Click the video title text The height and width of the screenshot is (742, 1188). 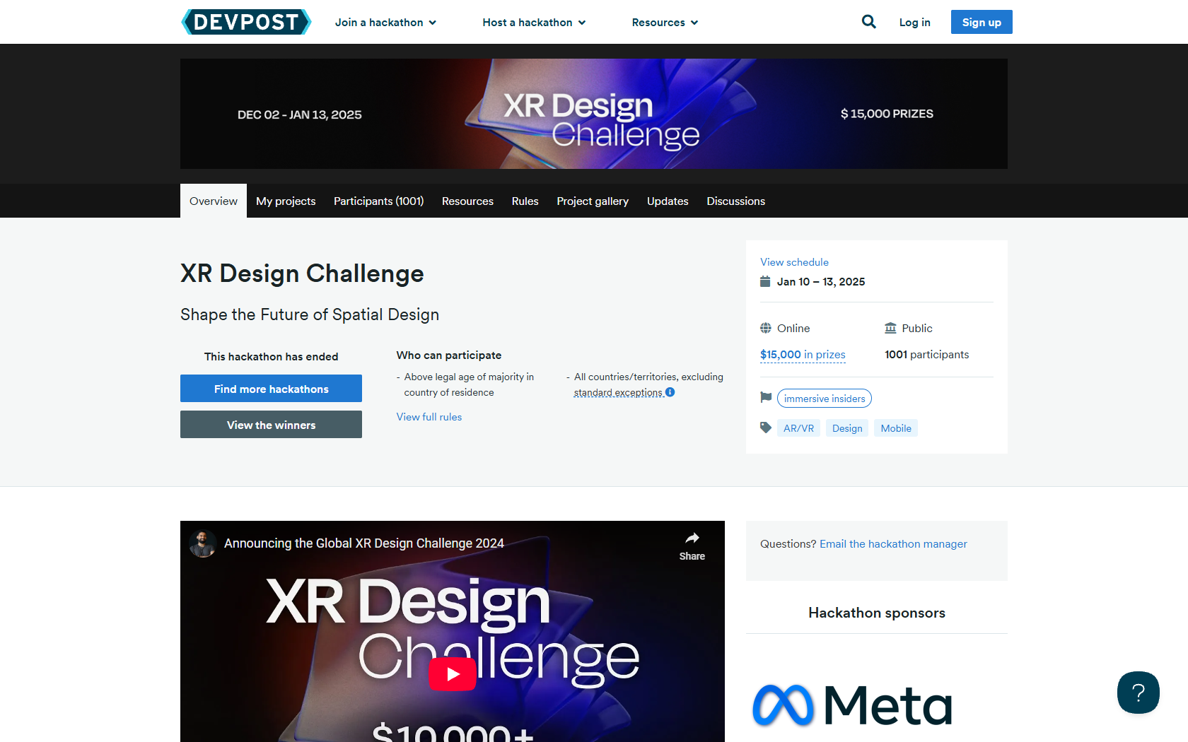pyautogui.click(x=364, y=543)
